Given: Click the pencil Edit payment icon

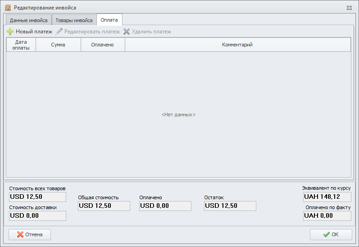Looking at the screenshot, I should pyautogui.click(x=59, y=32).
